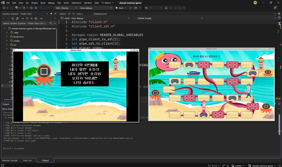Click the master branch button in status bar
The image size is (282, 167).
pyautogui.click(x=238, y=166)
